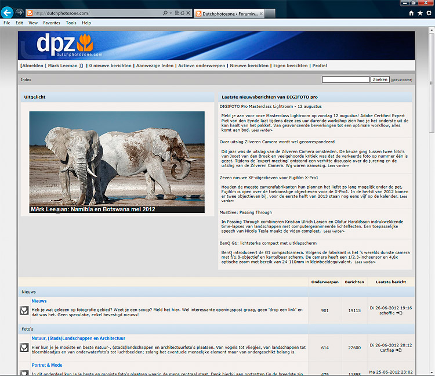Close the Dutchphotozone Forum tab

[261, 13]
